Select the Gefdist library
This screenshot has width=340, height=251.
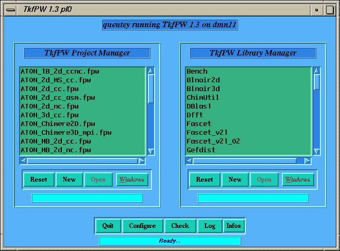tap(248, 150)
